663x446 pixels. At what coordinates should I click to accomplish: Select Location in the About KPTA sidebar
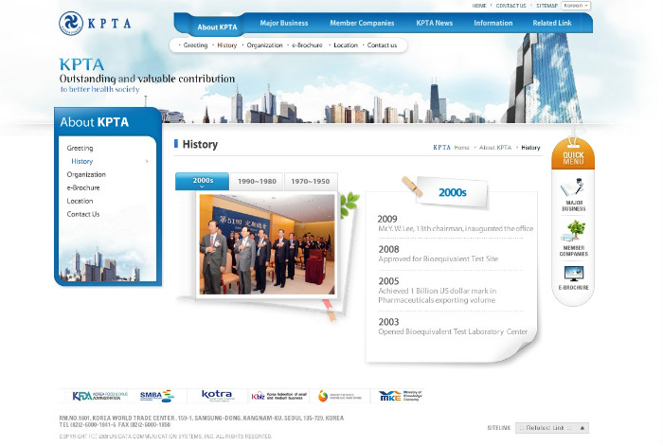pos(80,201)
